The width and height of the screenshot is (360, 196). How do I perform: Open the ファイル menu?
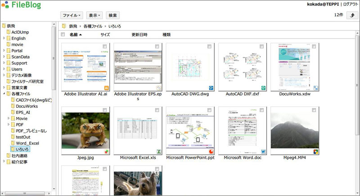coord(72,15)
